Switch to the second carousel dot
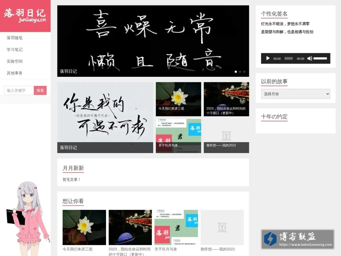Image resolution: width=341 pixels, height=256 pixels. (x=240, y=72)
